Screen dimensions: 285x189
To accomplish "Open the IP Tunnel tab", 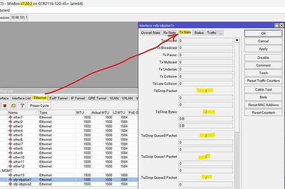I will point(78,98).
